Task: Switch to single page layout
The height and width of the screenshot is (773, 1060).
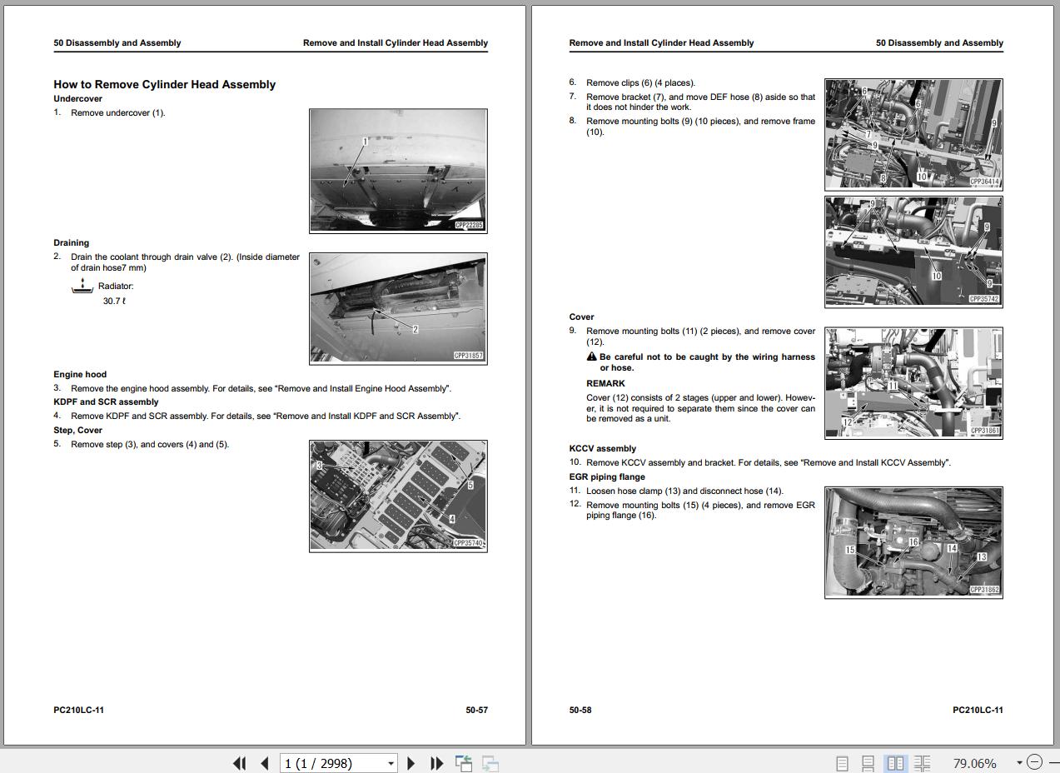Action: pos(842,763)
